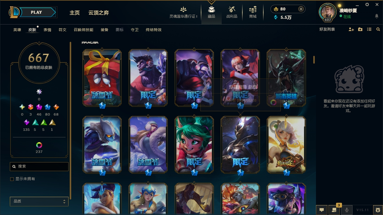Enable the 显示未拥有 checkbox
This screenshot has width=383, height=215.
point(12,179)
